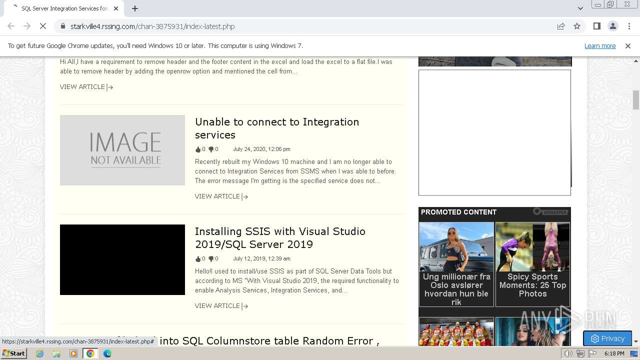Open the 'Unable to connect to Integration services' article

[277, 128]
